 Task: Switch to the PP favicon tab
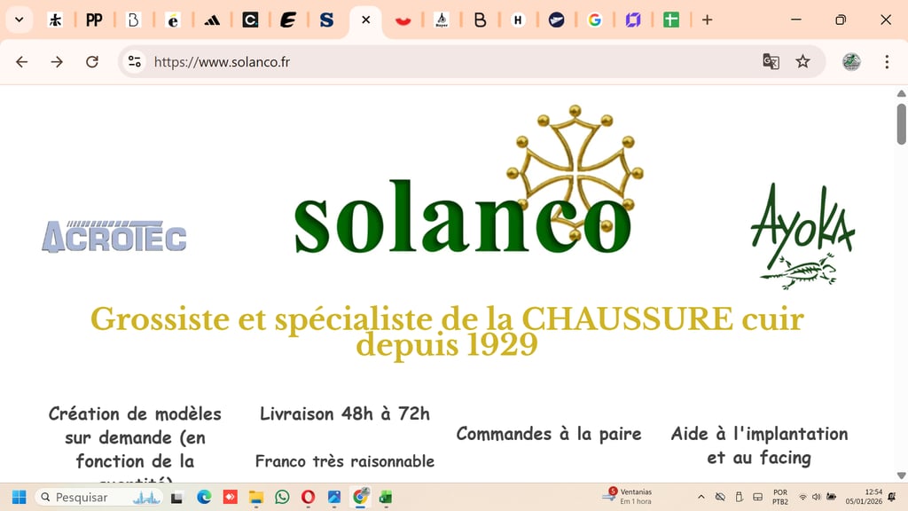pos(94,20)
